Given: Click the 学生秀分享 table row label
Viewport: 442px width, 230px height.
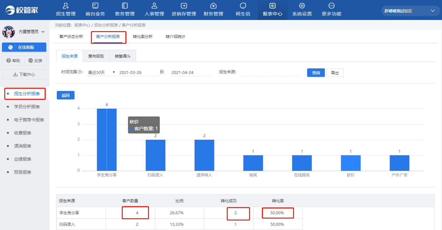Looking at the screenshot, I should point(69,213).
